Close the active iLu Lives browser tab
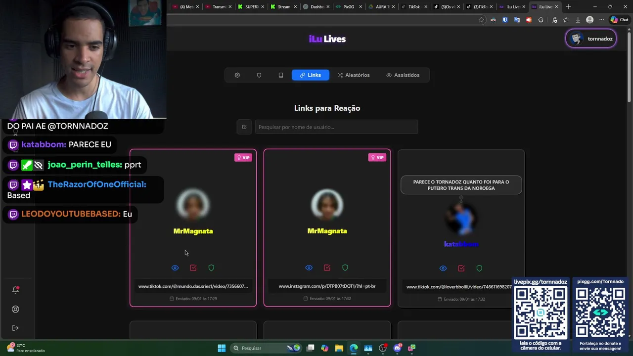This screenshot has width=633, height=356. [556, 7]
